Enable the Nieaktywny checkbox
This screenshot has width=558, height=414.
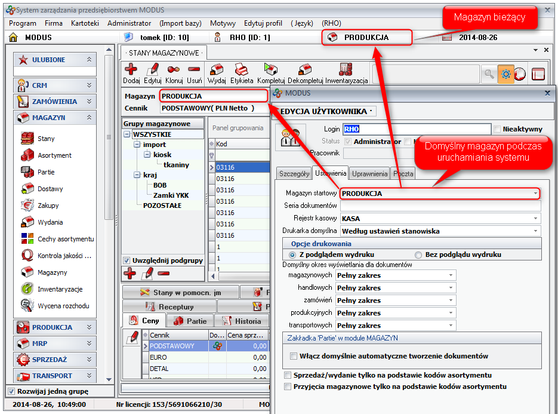click(497, 129)
